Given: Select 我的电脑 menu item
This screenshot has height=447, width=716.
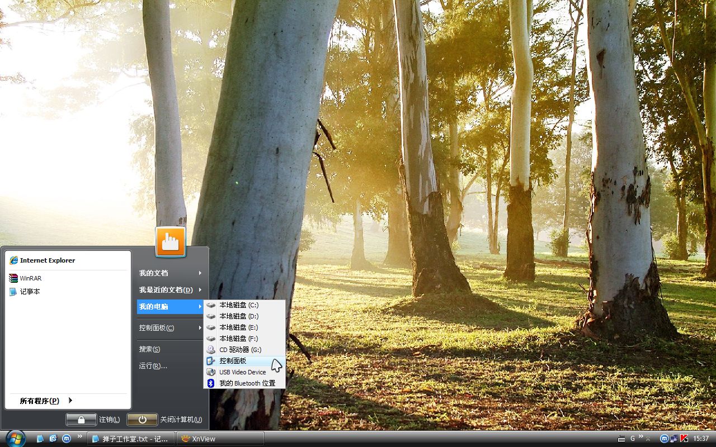Looking at the screenshot, I should tap(170, 307).
